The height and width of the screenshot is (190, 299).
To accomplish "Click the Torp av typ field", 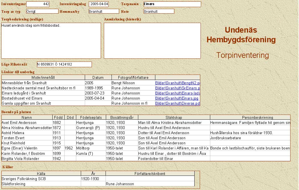I will [x=42, y=11].
